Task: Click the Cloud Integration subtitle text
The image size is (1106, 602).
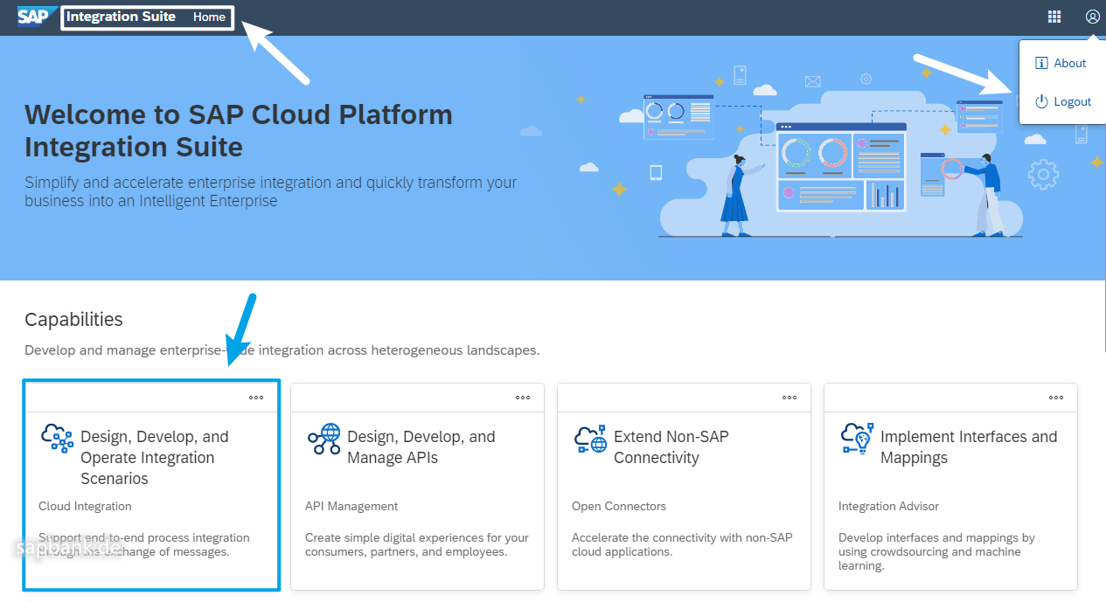Action: (x=86, y=506)
